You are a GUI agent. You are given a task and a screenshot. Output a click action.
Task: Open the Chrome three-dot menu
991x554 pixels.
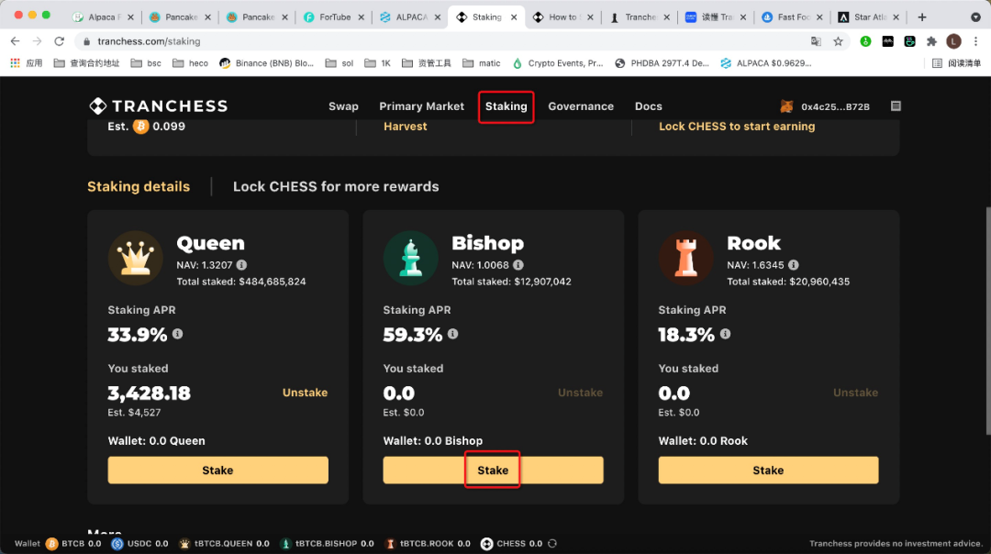(975, 41)
